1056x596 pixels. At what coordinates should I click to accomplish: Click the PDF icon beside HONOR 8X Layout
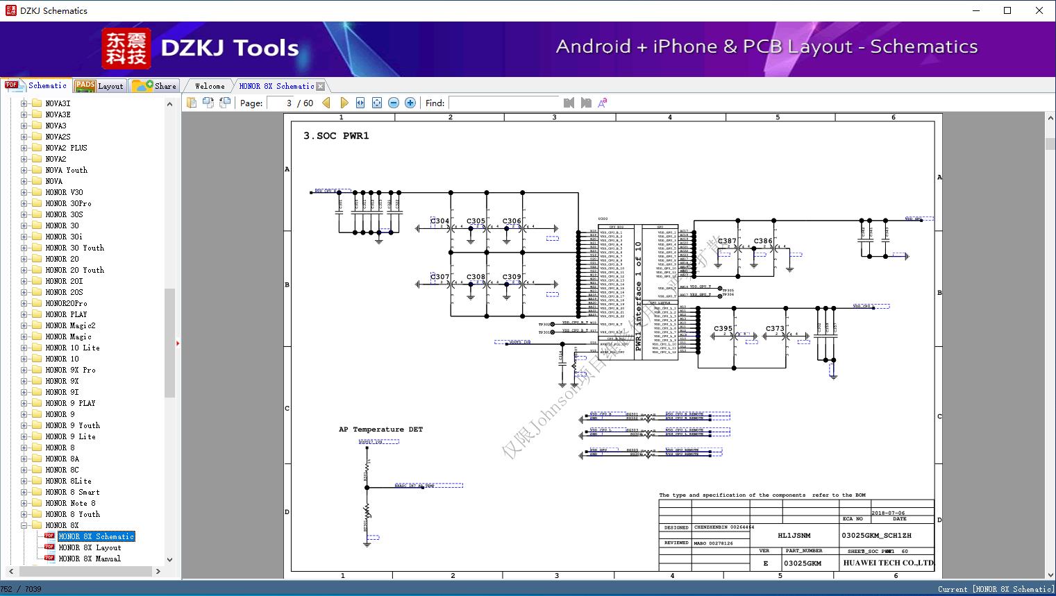[49, 547]
